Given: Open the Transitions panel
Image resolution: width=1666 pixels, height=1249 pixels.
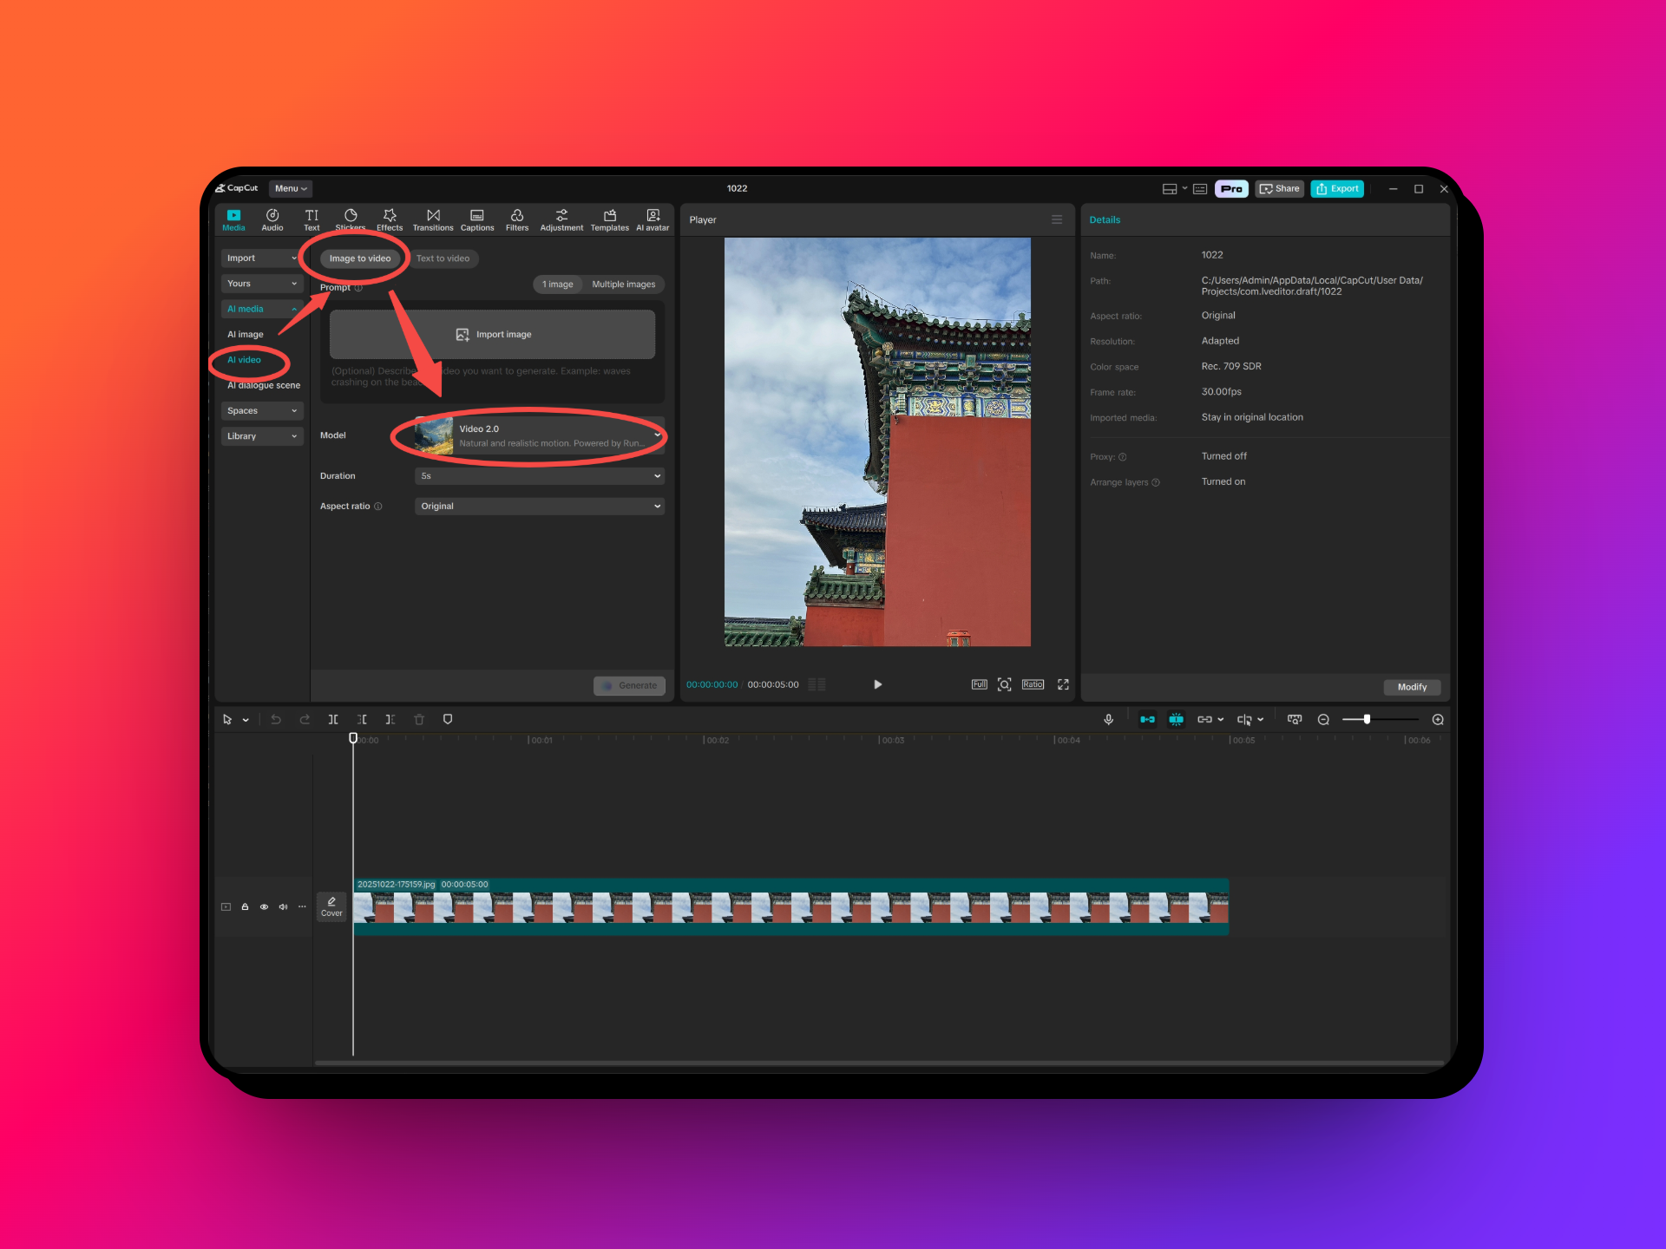Looking at the screenshot, I should tap(433, 219).
